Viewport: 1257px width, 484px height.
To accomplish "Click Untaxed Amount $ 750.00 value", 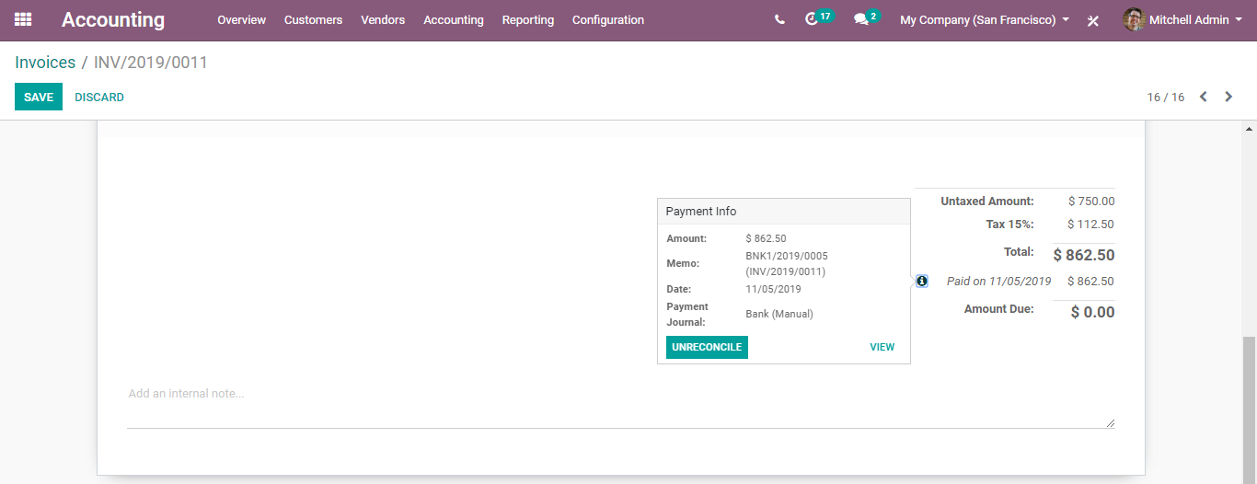I will point(1091,201).
